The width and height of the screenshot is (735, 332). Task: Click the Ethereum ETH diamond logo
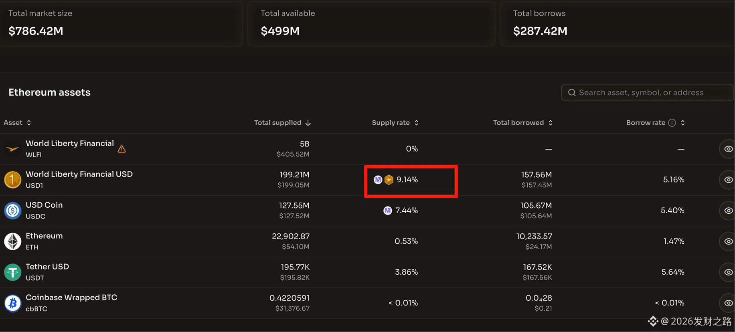pyautogui.click(x=12, y=241)
